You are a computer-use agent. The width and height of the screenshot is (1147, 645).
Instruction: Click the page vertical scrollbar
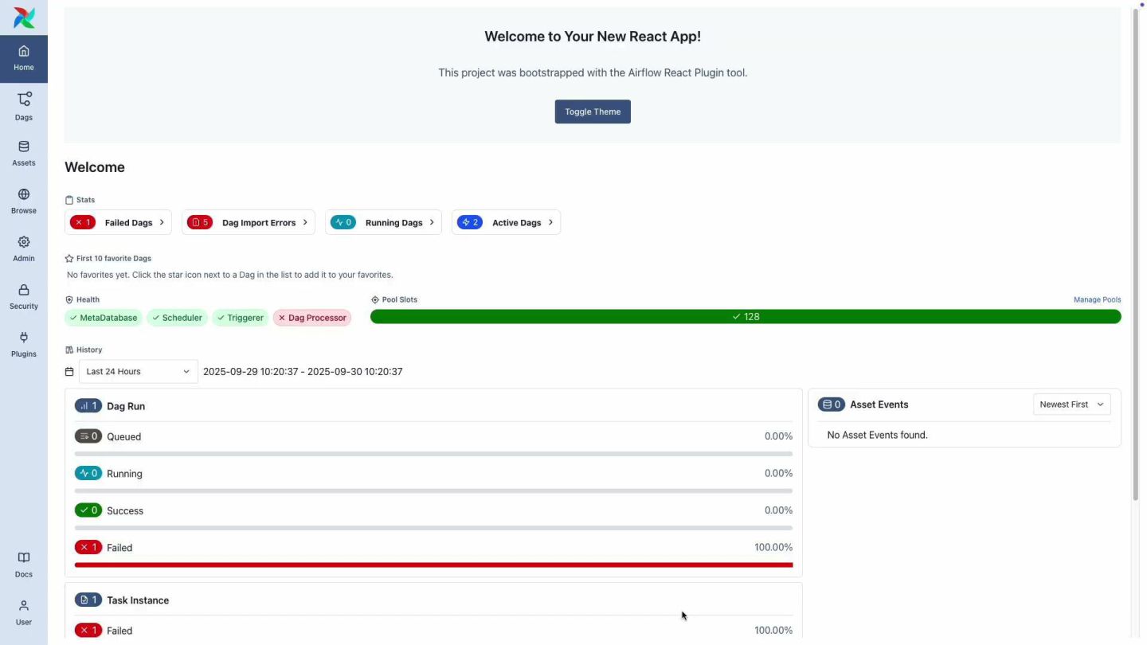tap(1136, 255)
